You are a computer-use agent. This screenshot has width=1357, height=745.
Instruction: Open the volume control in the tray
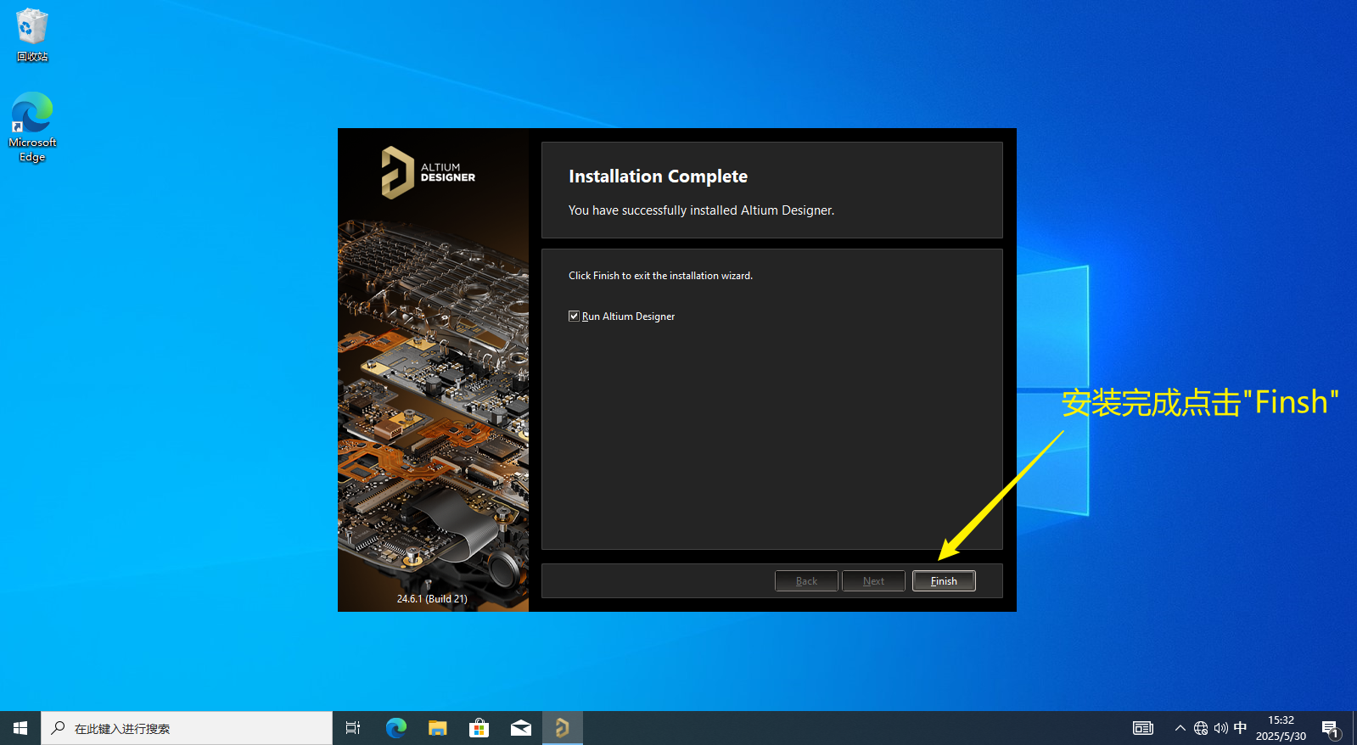click(1220, 728)
